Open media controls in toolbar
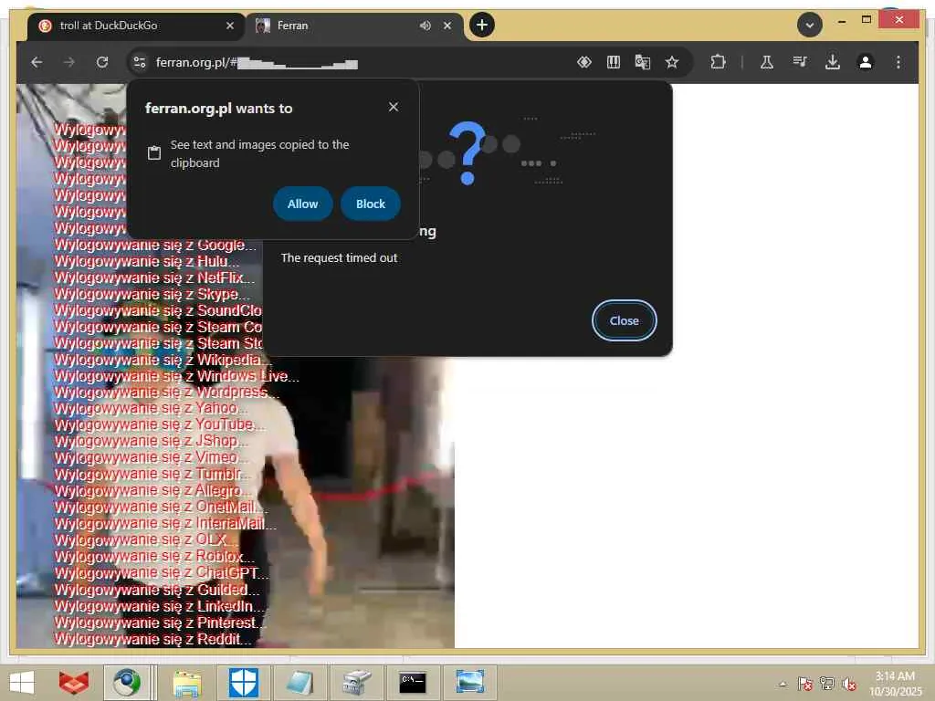The width and height of the screenshot is (935, 701). [800, 62]
